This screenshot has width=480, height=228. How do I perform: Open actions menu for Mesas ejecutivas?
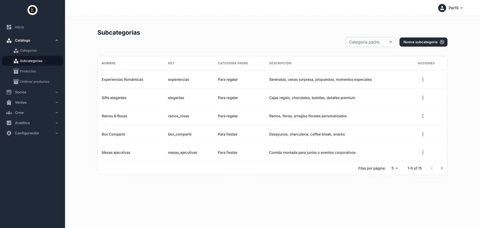423,153
